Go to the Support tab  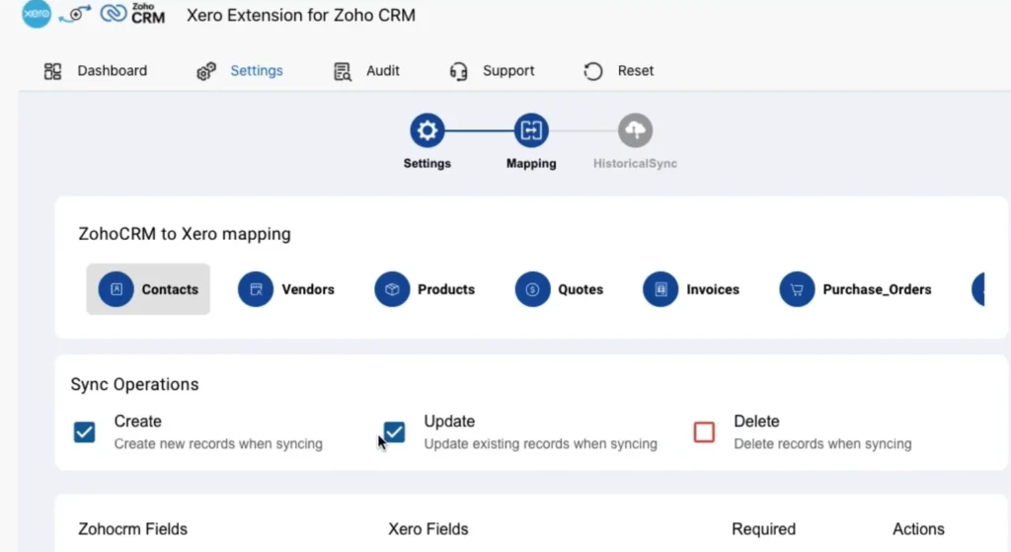508,71
